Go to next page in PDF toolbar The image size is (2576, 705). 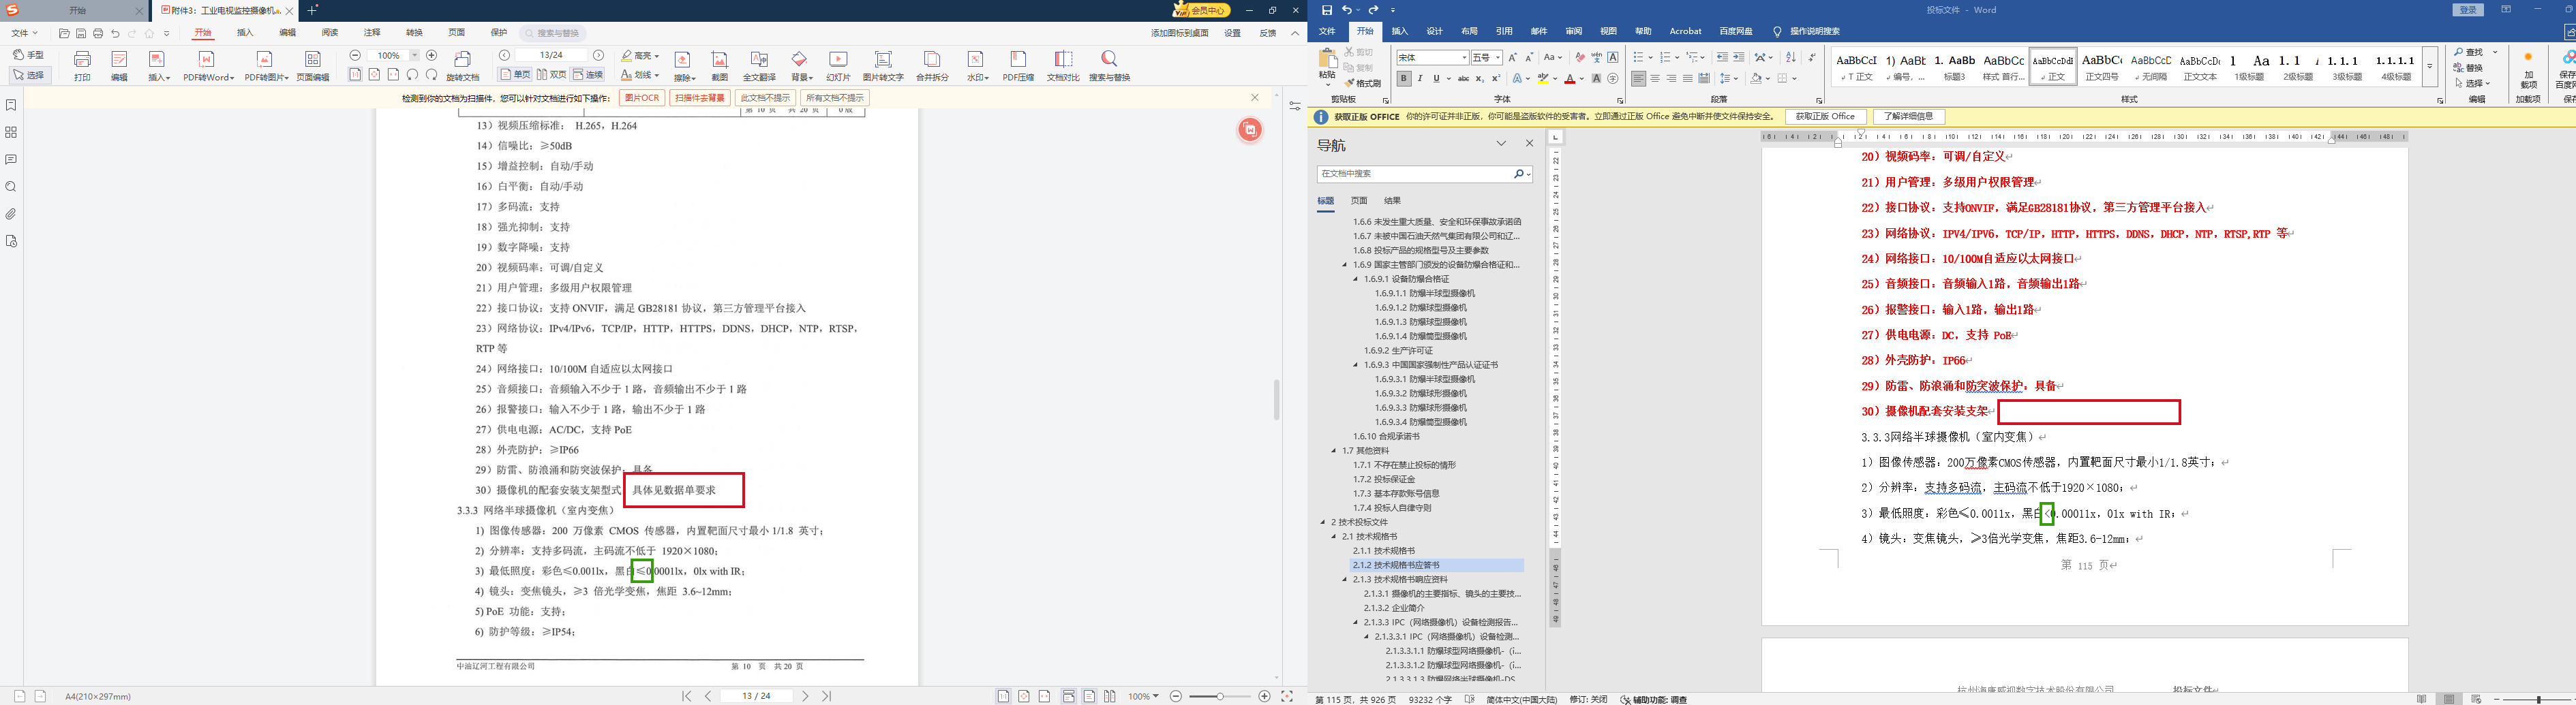click(x=599, y=56)
